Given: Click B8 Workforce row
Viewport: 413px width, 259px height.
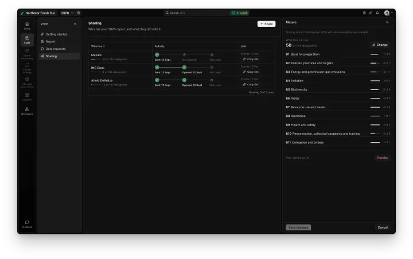Looking at the screenshot, I should 338,116.
